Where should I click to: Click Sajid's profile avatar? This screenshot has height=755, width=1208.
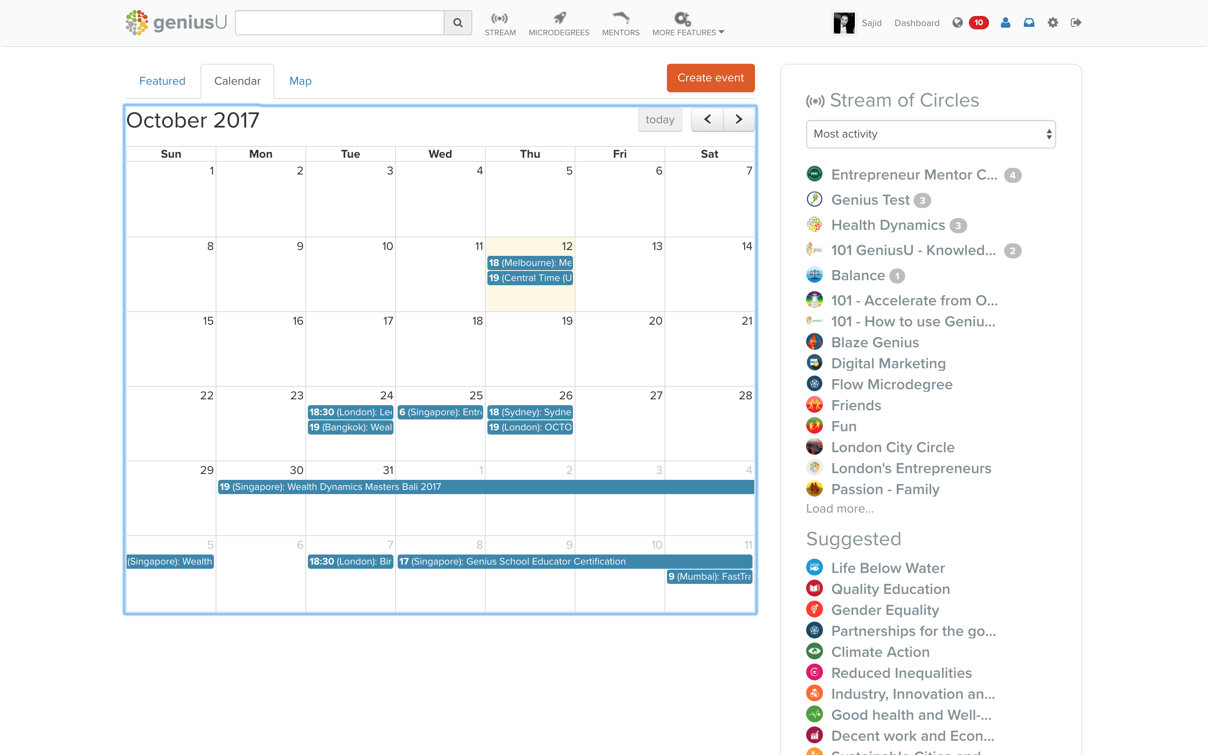coord(844,23)
